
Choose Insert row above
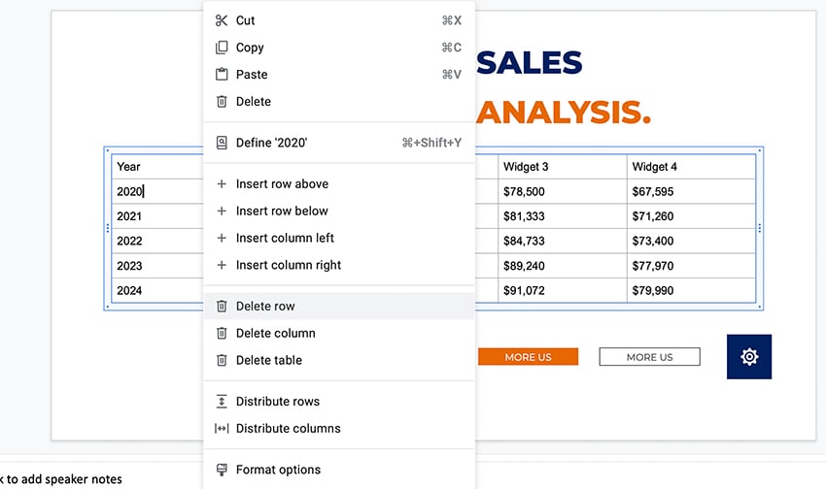(x=282, y=184)
